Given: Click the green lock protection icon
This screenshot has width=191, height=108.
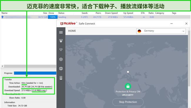Looking at the screenshot, I should (x=128, y=86).
